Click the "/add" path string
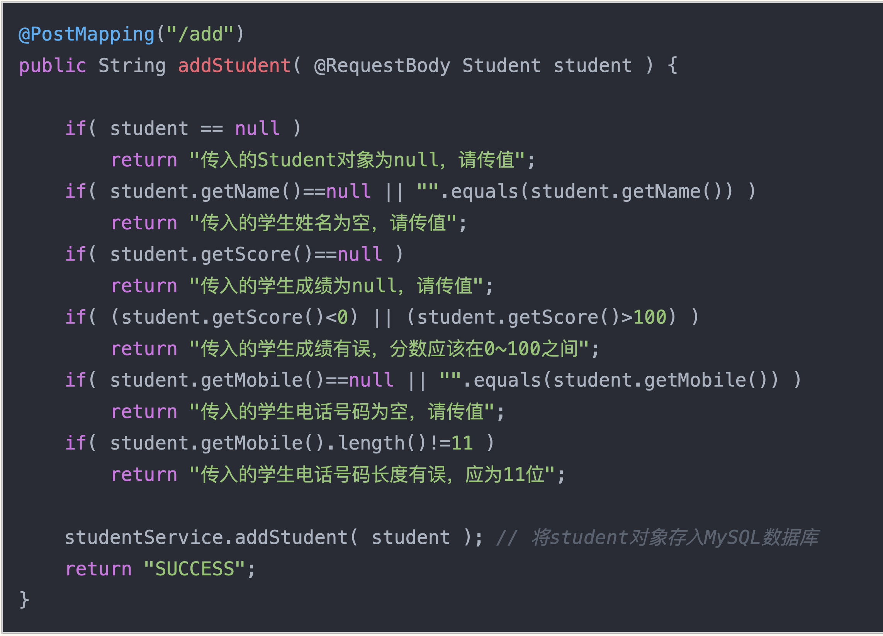 [200, 34]
